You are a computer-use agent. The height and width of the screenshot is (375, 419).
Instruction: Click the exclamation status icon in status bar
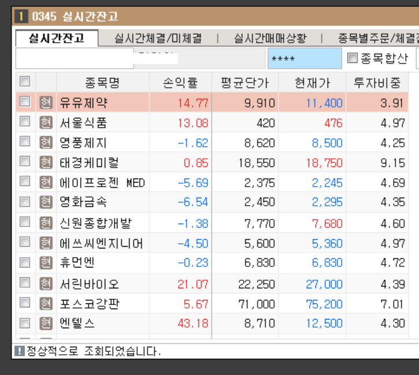[x=19, y=351]
